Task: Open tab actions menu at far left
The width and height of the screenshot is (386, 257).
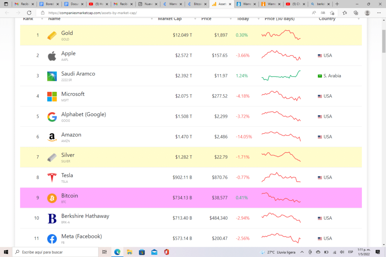Action: tap(6, 4)
